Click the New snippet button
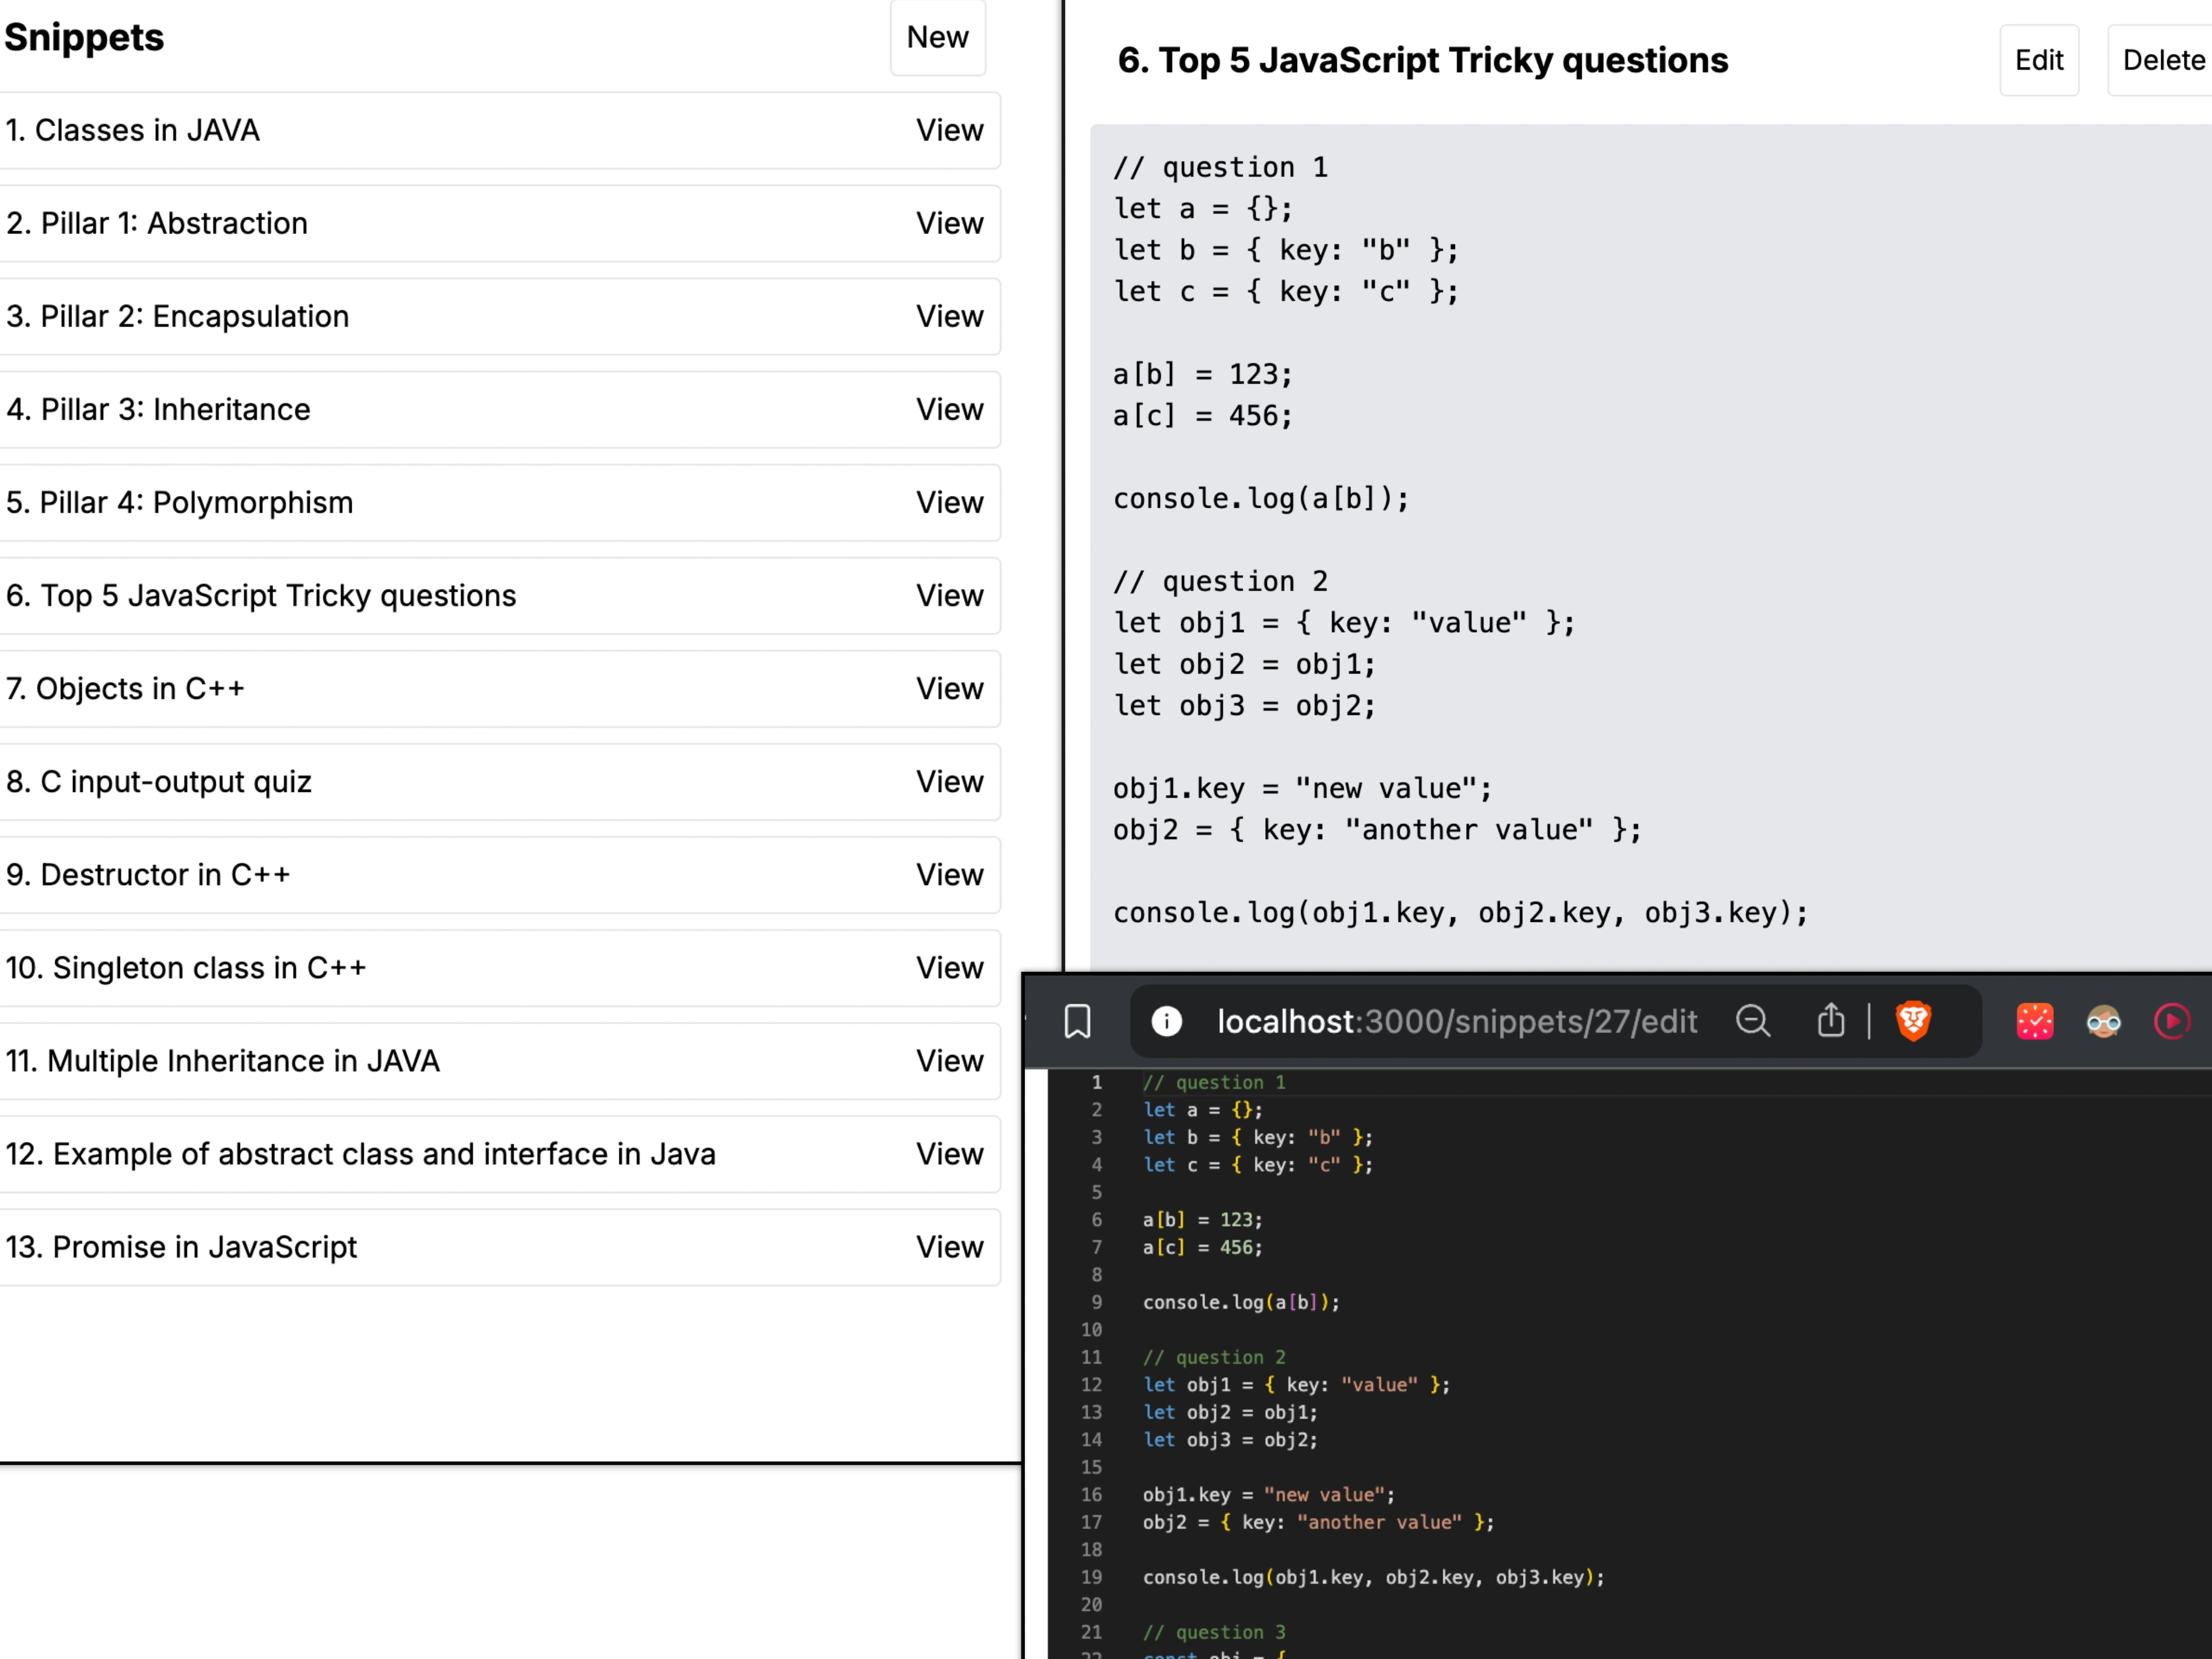This screenshot has width=2212, height=1659. click(x=937, y=37)
